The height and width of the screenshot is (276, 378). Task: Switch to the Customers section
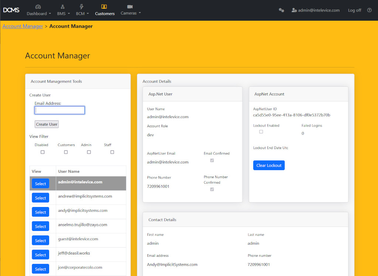coord(104,13)
